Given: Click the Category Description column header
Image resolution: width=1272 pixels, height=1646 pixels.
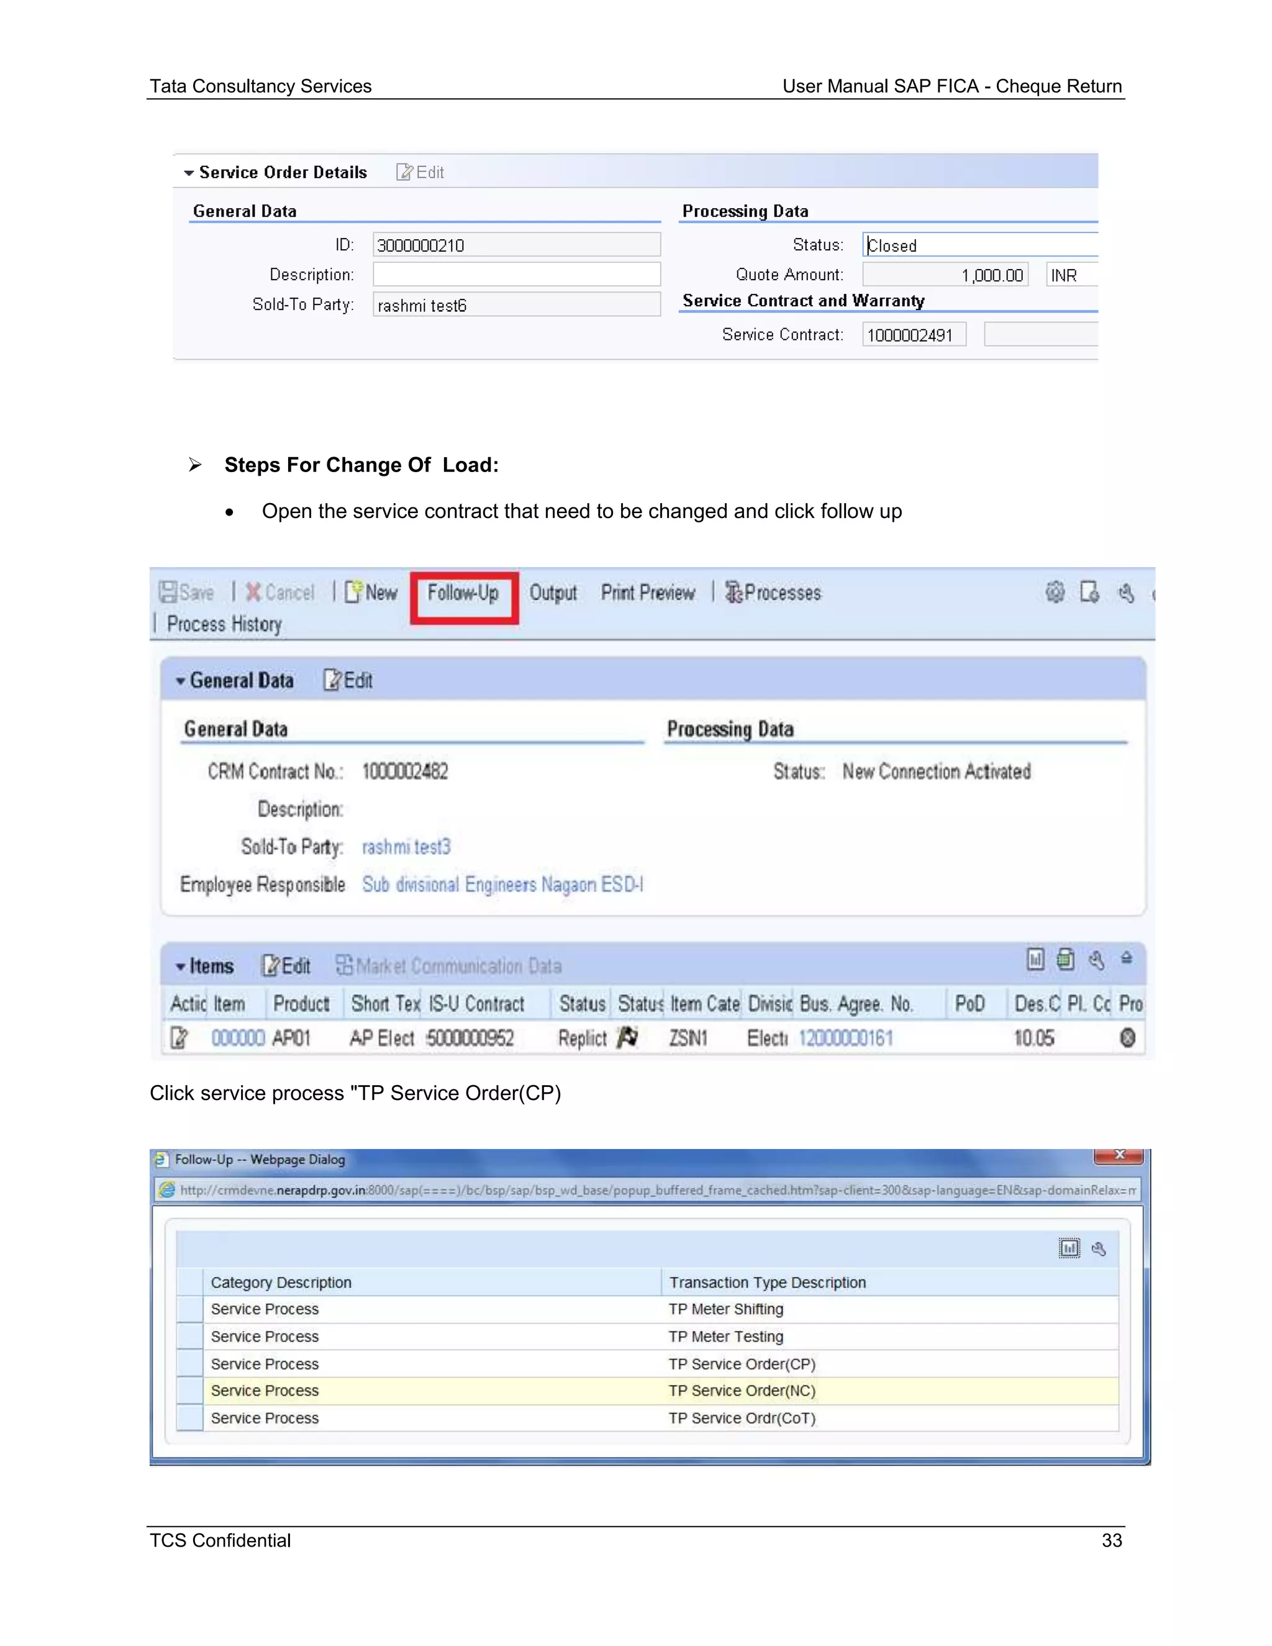Looking at the screenshot, I should point(432,1283).
